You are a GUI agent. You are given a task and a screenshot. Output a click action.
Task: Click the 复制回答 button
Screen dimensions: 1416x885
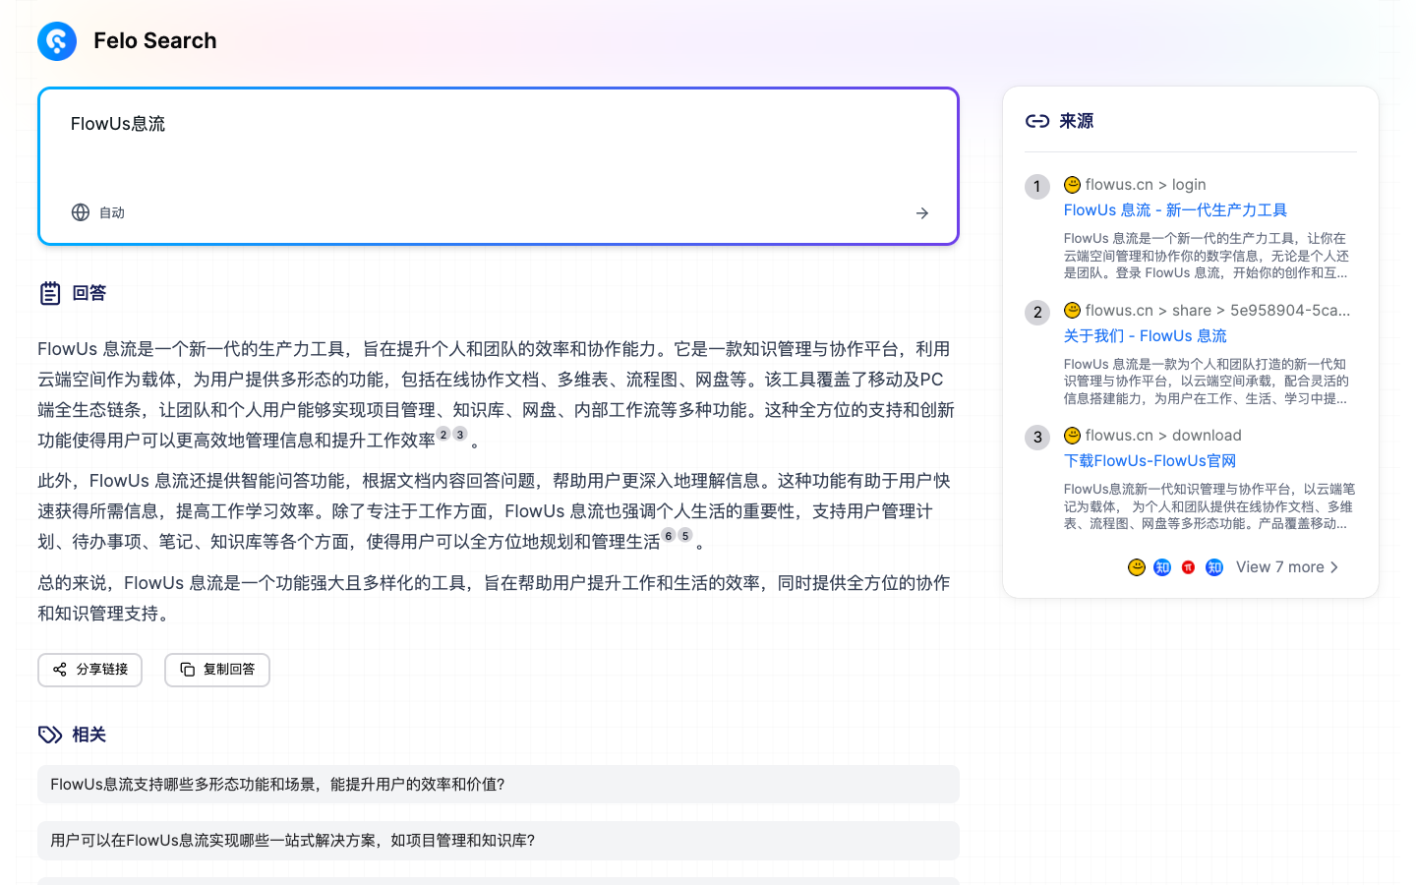click(x=216, y=670)
